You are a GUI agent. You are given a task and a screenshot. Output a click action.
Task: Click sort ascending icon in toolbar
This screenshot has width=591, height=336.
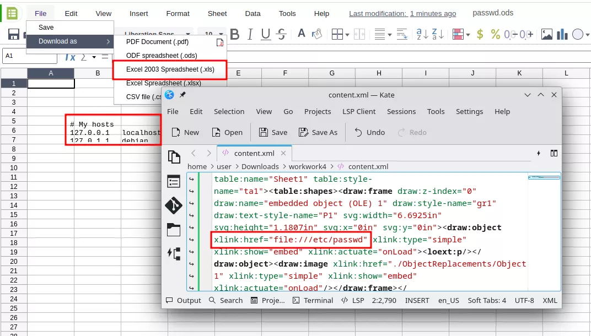pos(422,35)
